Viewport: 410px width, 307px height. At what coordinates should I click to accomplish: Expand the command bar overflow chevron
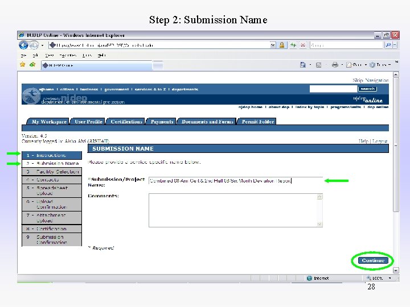pos(396,62)
